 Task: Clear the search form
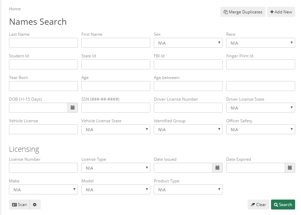(258, 204)
